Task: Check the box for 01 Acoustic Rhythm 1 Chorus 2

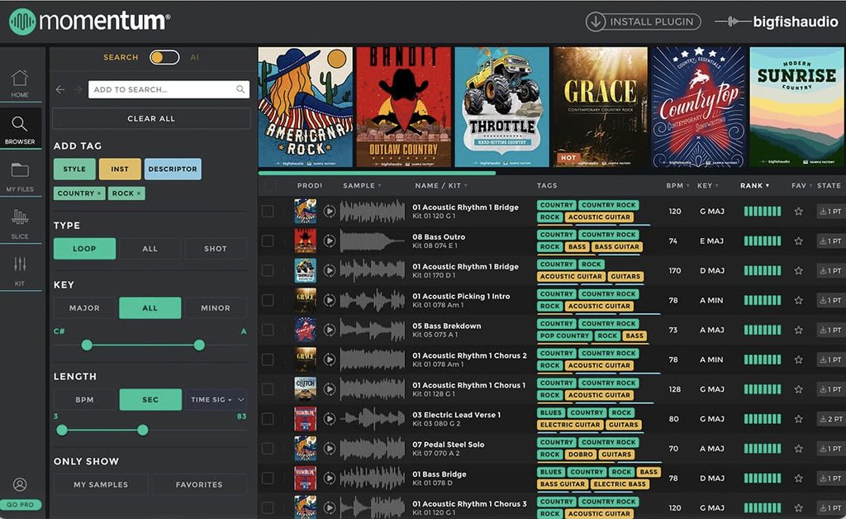Action: (268, 359)
